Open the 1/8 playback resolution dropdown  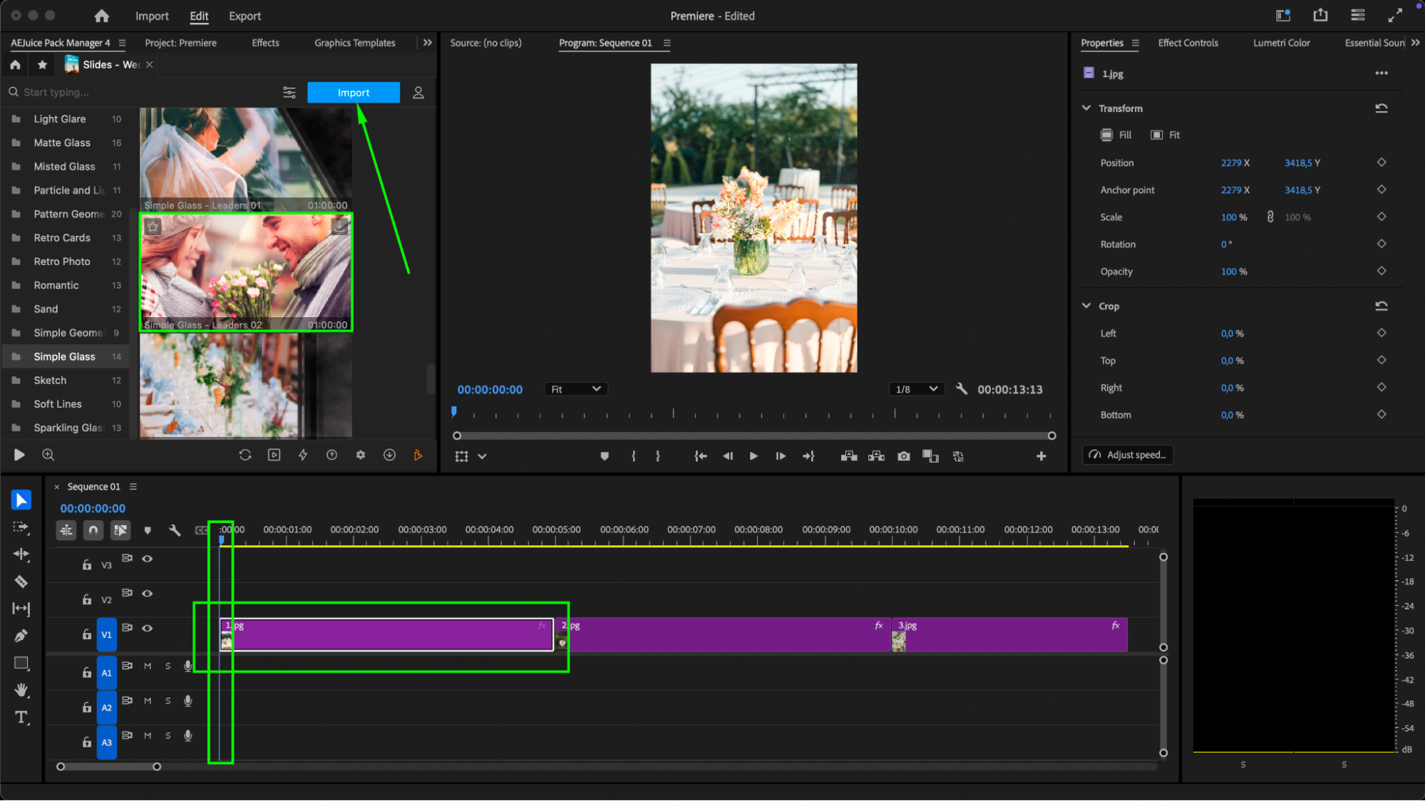point(916,389)
